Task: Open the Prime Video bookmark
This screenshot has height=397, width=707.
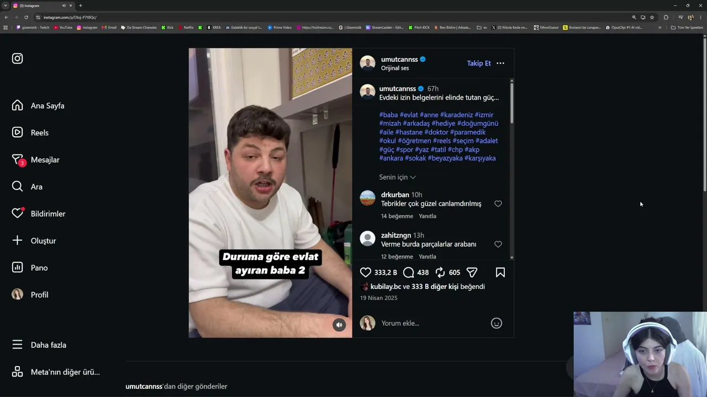Action: (279, 28)
